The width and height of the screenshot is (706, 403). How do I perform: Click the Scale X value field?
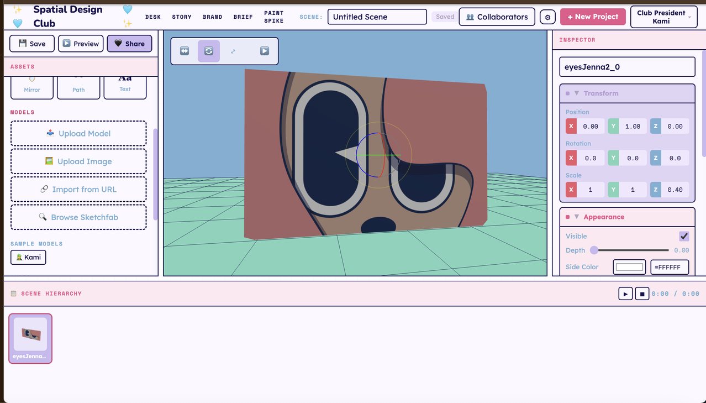591,190
